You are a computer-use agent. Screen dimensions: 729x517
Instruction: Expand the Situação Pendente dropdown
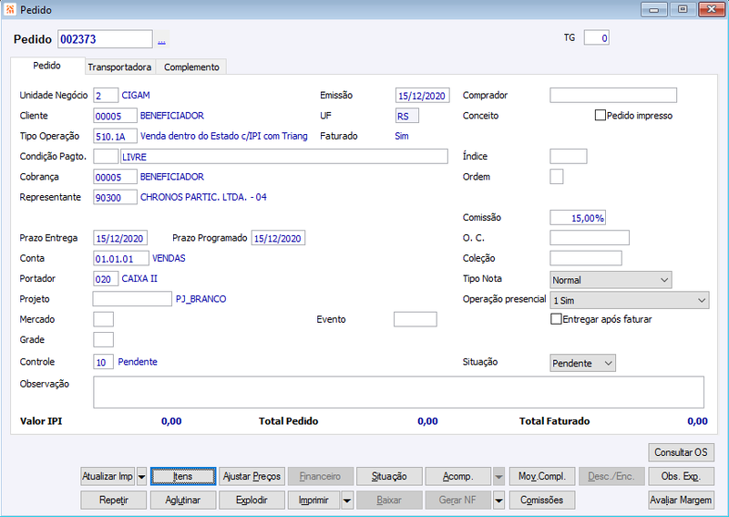pos(582,363)
